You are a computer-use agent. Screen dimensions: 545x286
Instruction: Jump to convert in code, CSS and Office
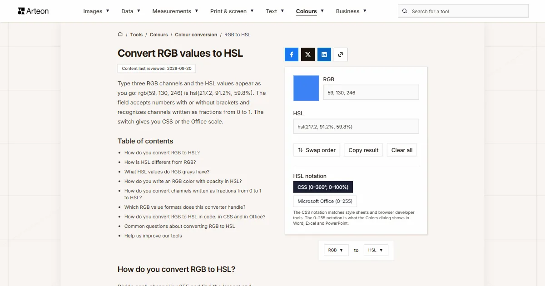(195, 217)
